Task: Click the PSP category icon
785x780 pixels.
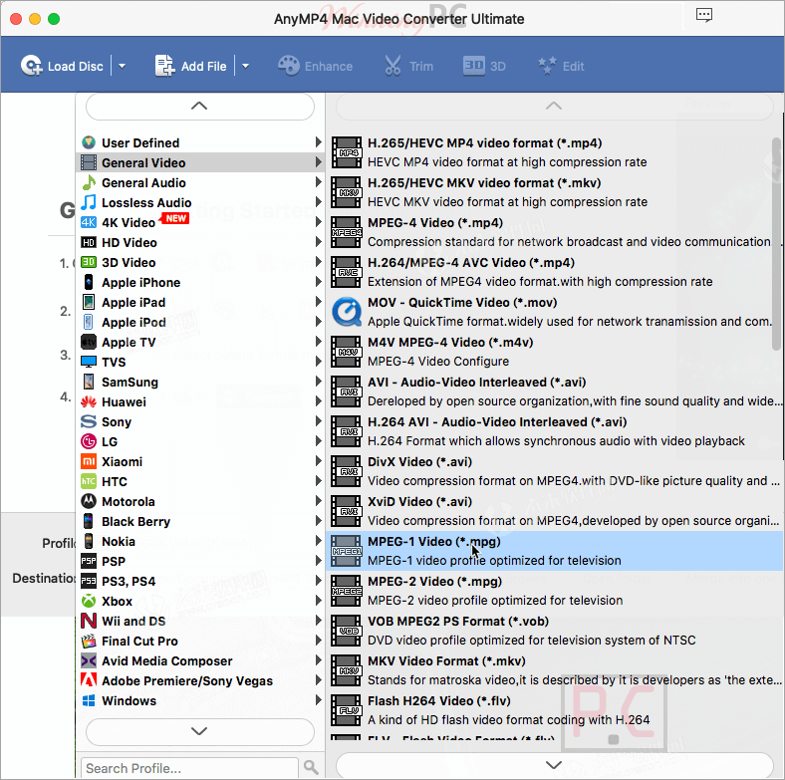Action: pyautogui.click(x=89, y=561)
